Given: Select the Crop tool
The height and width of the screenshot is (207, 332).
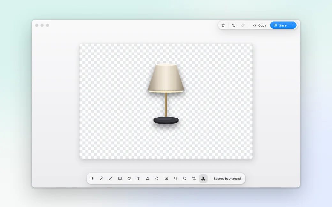Looking at the screenshot, I should pyautogui.click(x=194, y=178).
